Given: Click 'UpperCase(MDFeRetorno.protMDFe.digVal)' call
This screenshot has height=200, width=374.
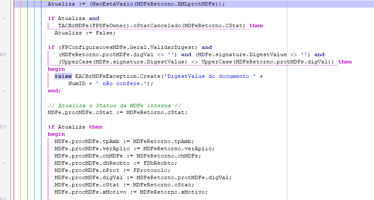Looking at the screenshot, I should (x=266, y=62).
